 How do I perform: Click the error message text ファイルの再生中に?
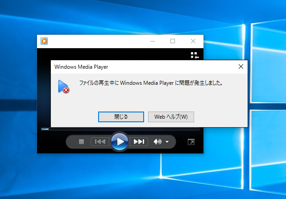99,83
